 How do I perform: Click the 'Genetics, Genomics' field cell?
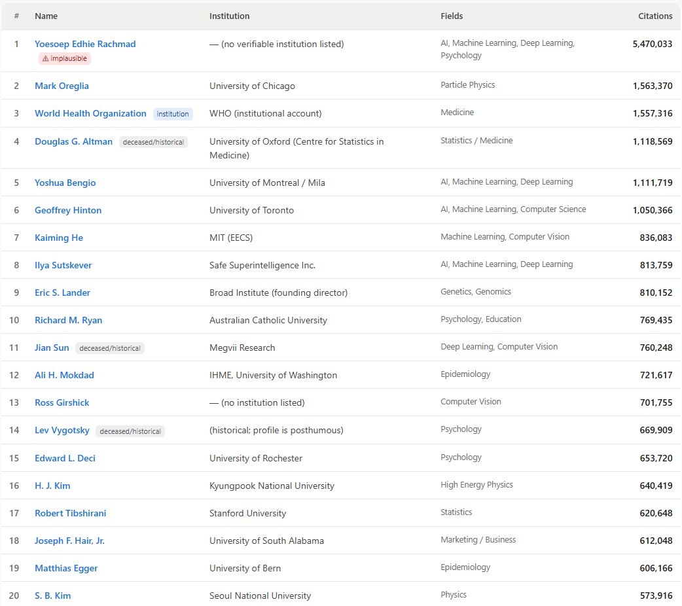476,291
